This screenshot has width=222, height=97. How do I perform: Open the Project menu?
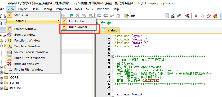[x=23, y=9]
